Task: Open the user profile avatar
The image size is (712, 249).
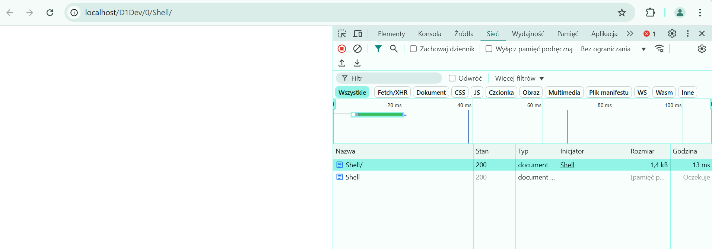Action: [x=680, y=13]
